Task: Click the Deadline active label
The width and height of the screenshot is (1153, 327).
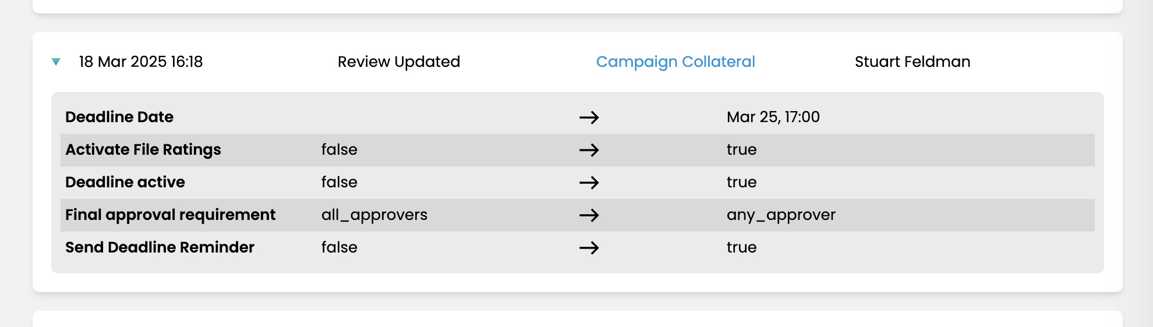Action: coord(125,182)
